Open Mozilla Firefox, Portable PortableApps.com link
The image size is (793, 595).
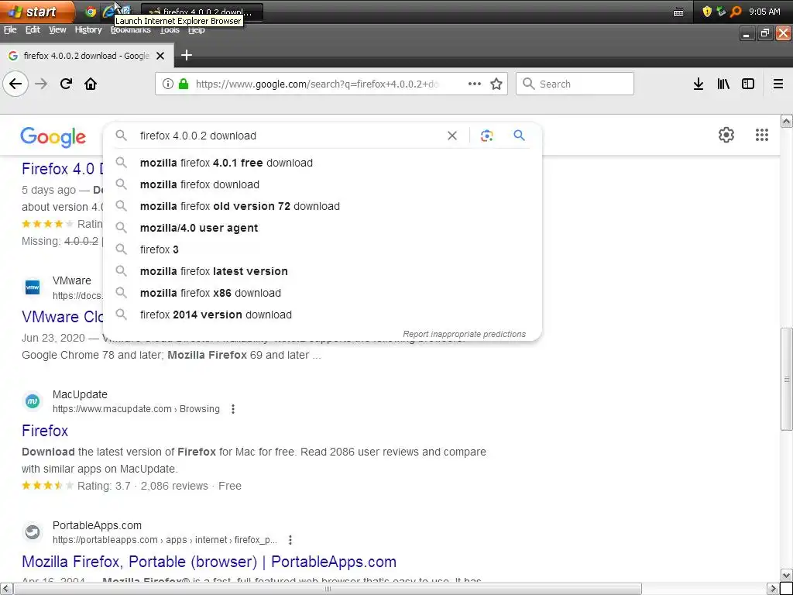(209, 562)
